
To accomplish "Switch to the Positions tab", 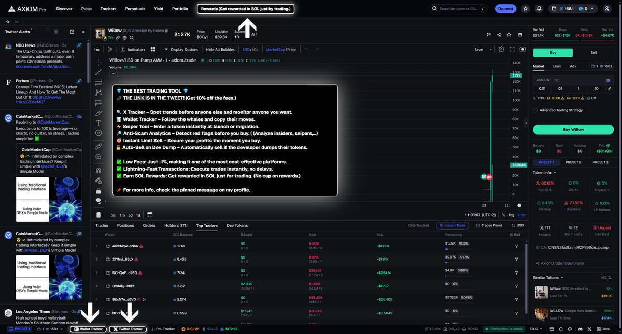I will click(x=125, y=225).
